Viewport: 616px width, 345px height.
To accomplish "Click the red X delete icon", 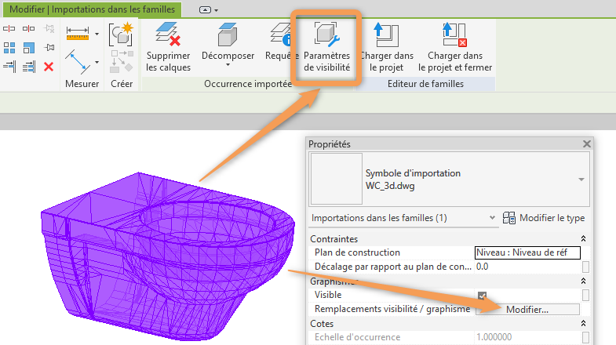I will coord(49,67).
